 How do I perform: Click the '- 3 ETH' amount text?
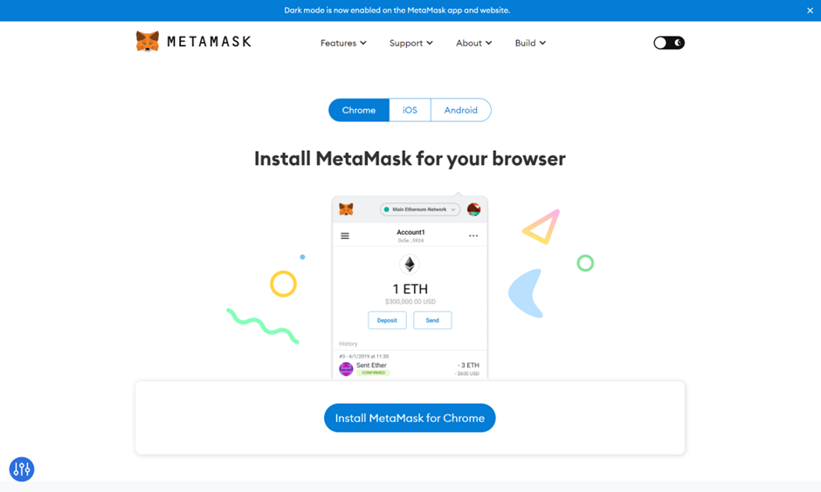(468, 365)
